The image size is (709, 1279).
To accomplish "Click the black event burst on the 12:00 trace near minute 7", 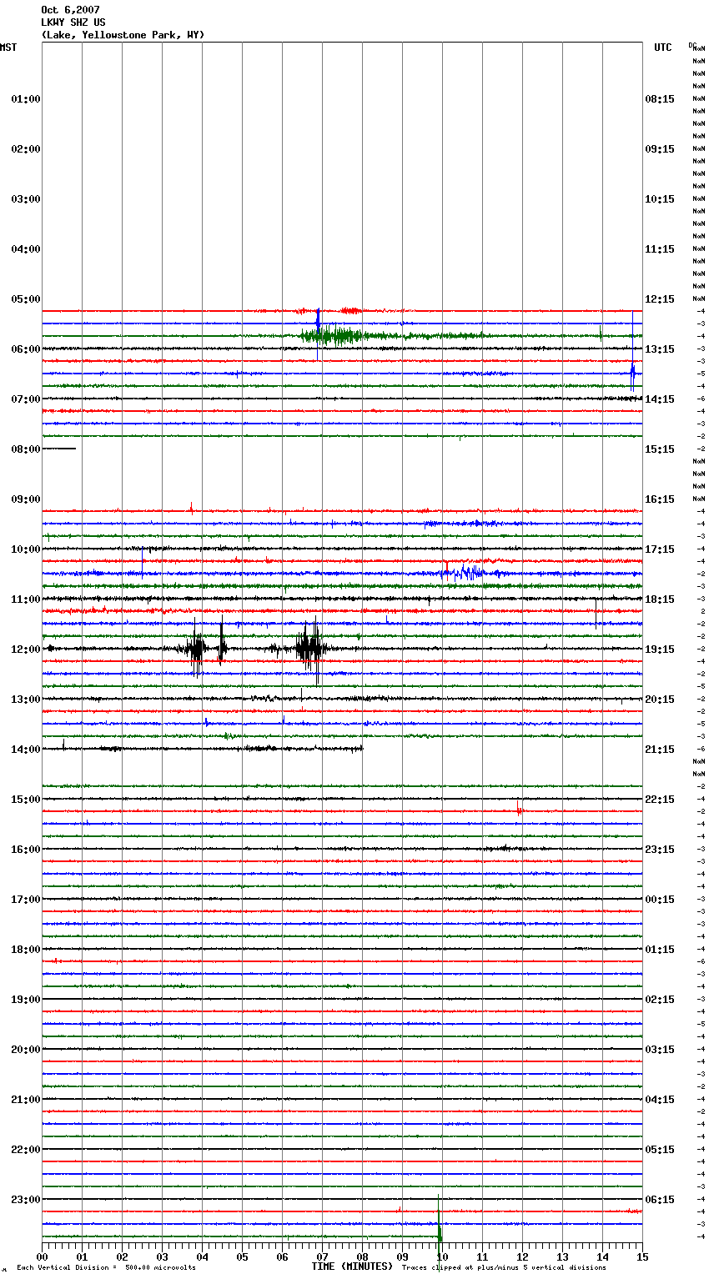I will tap(310, 648).
